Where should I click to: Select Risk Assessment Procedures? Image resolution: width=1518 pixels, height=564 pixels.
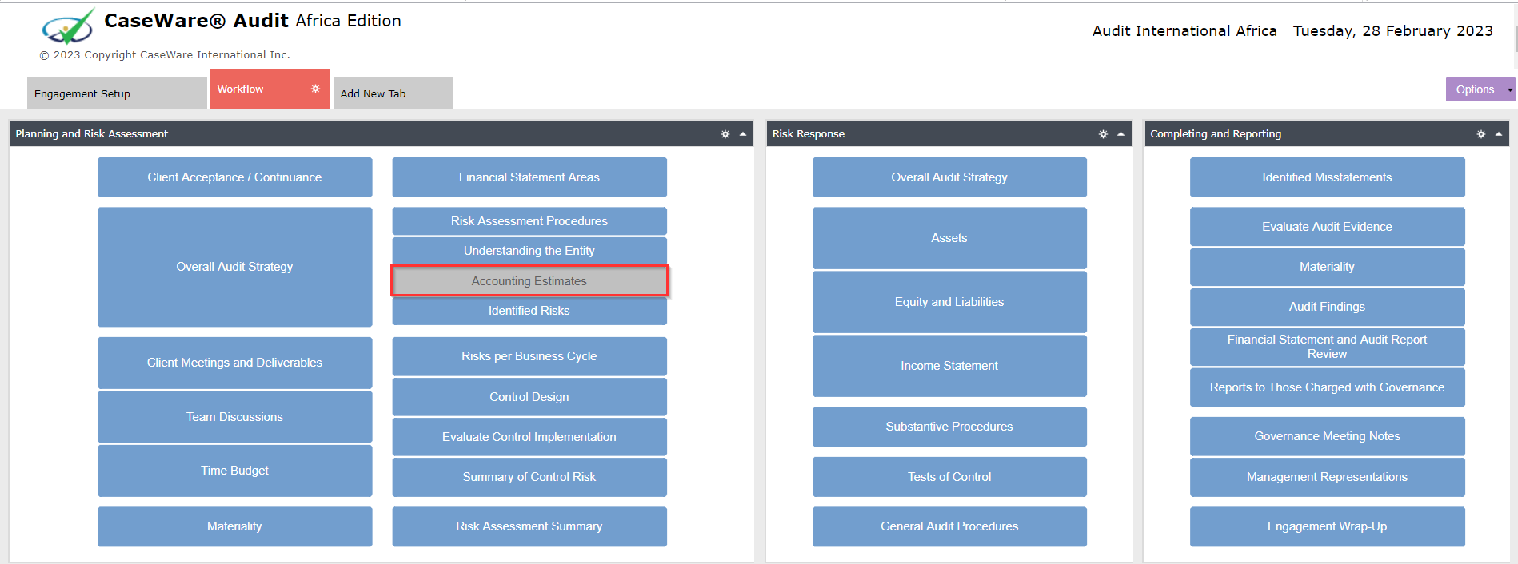(x=529, y=221)
